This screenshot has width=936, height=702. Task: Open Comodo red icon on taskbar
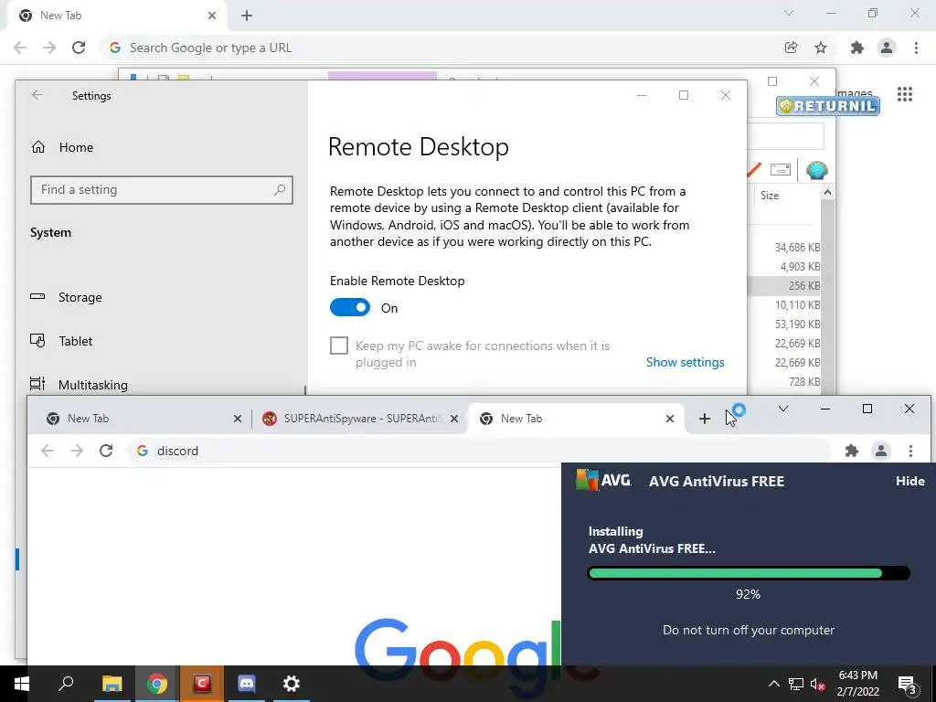point(202,684)
